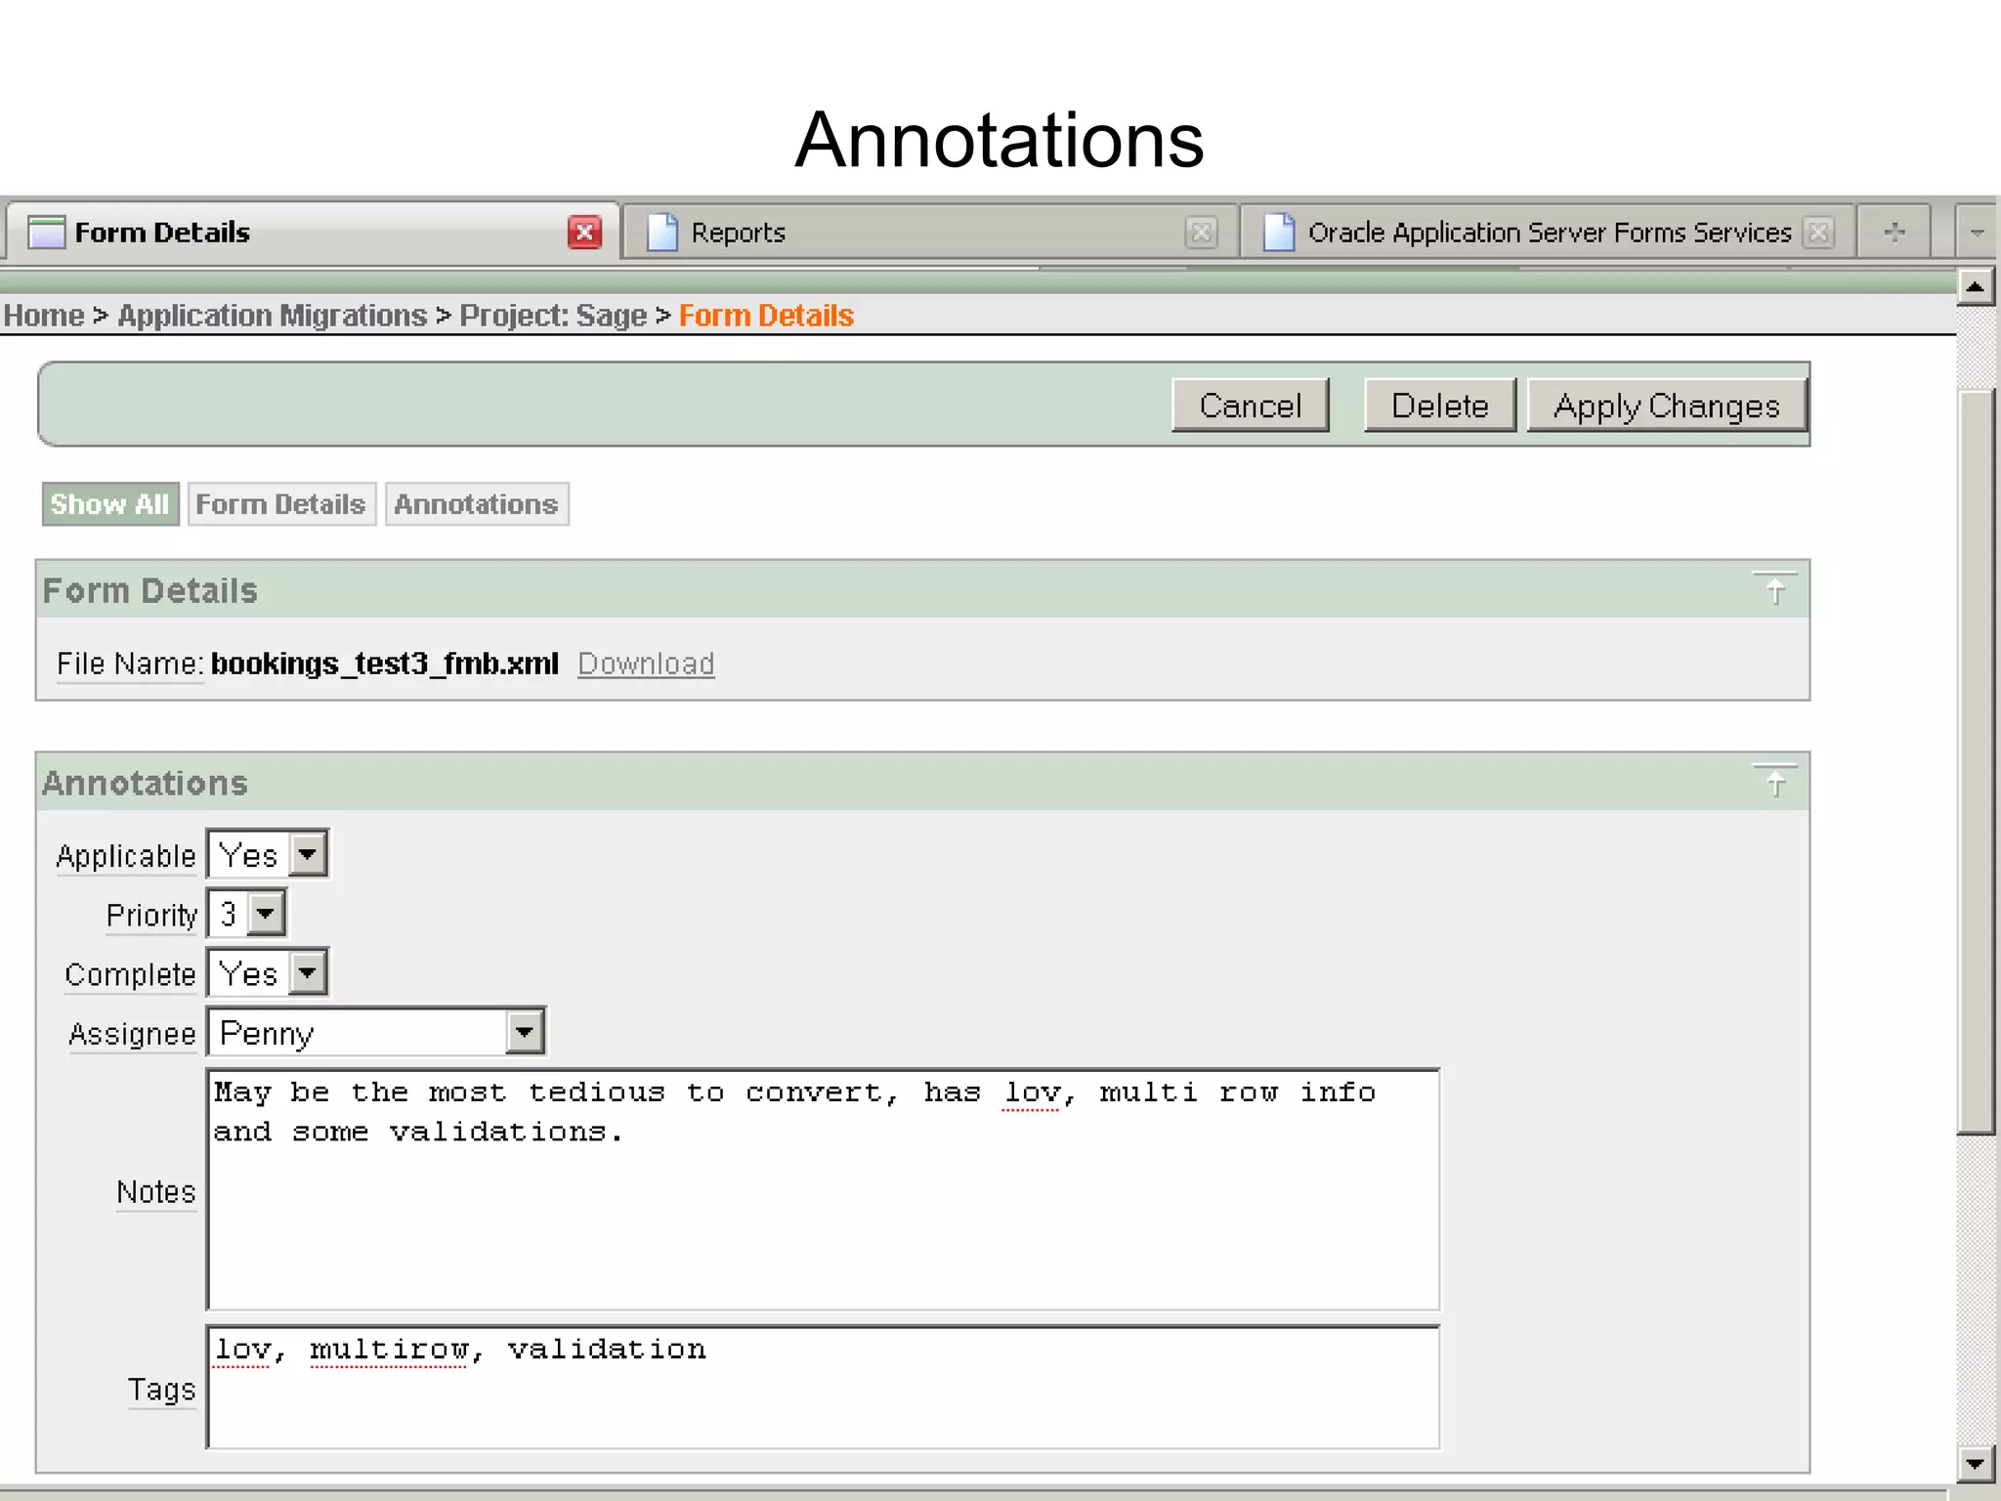Image resolution: width=2001 pixels, height=1501 pixels.
Task: Go to Home breadcrumb link
Action: 44,316
